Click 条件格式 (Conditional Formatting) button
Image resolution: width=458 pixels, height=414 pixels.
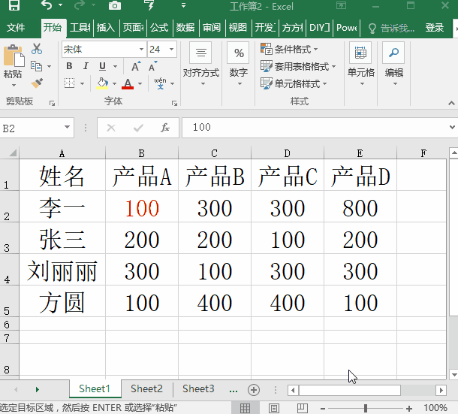coord(289,49)
